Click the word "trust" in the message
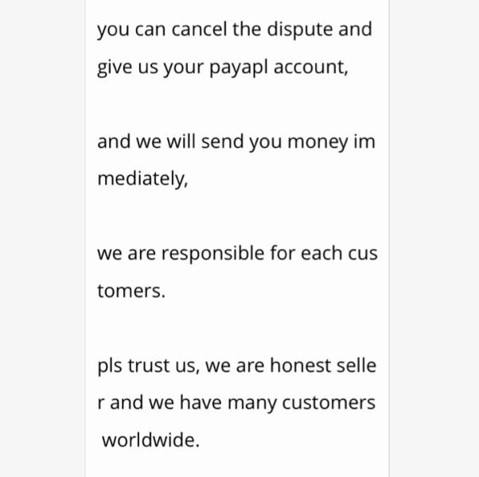The image size is (479, 477). 150,366
